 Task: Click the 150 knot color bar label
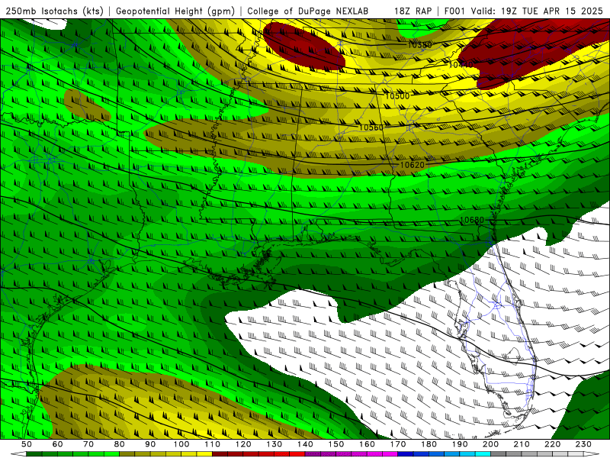336,444
